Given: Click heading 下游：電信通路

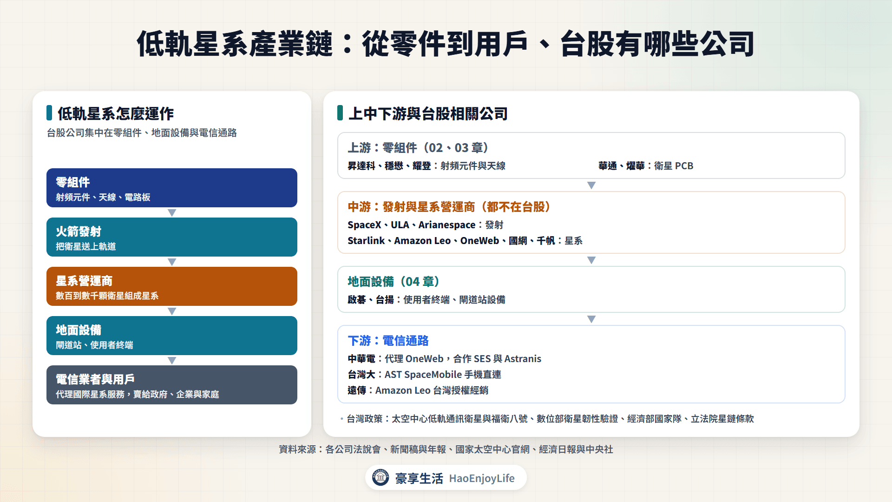Looking at the screenshot, I should pos(388,341).
